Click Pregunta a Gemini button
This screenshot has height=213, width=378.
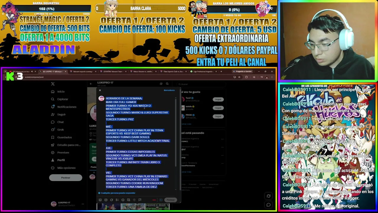click(x=242, y=72)
